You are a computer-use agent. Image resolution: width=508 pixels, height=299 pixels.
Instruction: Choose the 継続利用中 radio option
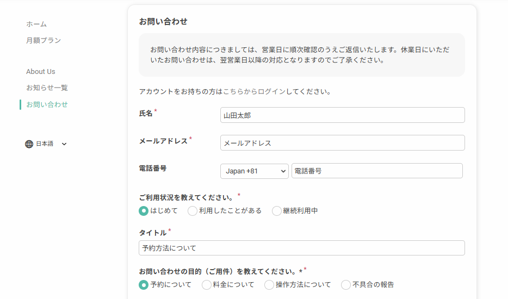pyautogui.click(x=277, y=211)
